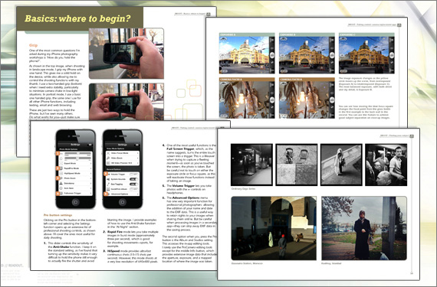The image size is (437, 287).
Task: Click the 'Pro button settings' heading
Action: point(58,215)
